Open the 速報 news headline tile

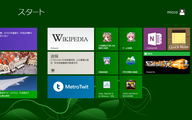point(71,63)
